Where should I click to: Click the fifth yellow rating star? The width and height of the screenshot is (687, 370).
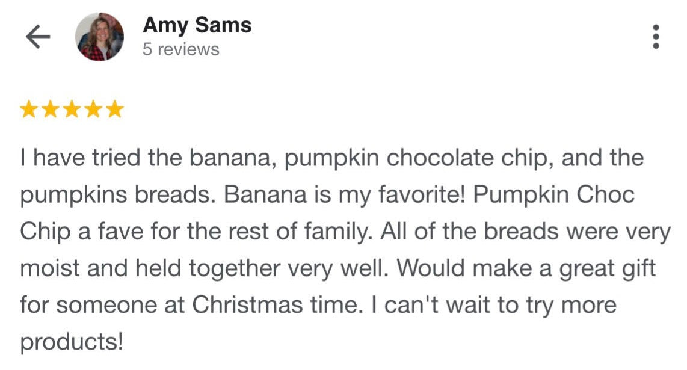tap(114, 109)
